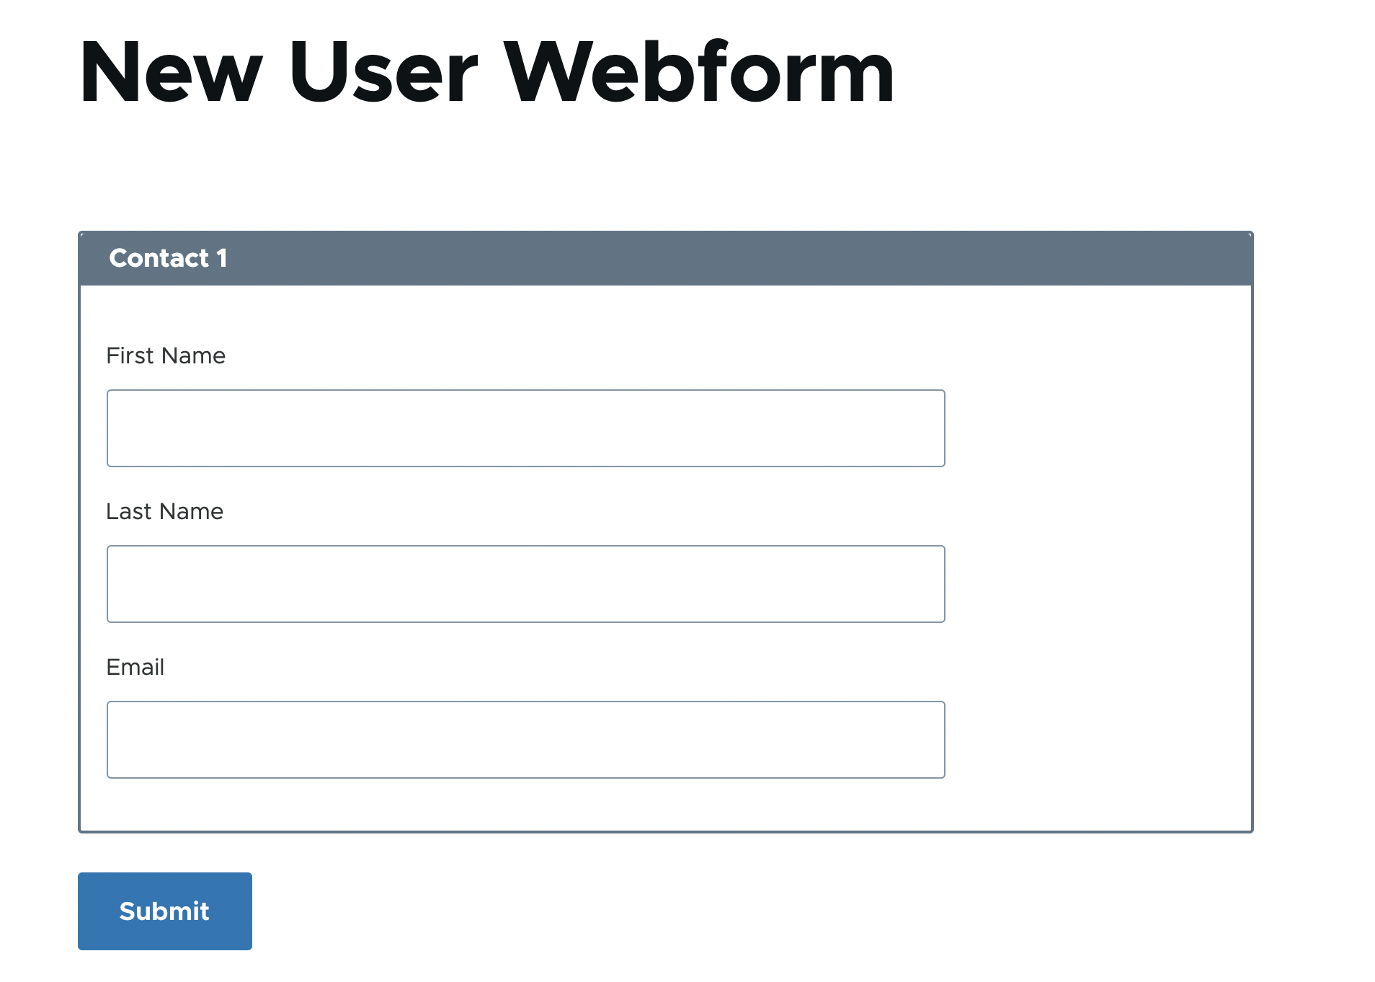Click the Contact 1 section title text
Screen dimensions: 1375x982
coord(168,258)
